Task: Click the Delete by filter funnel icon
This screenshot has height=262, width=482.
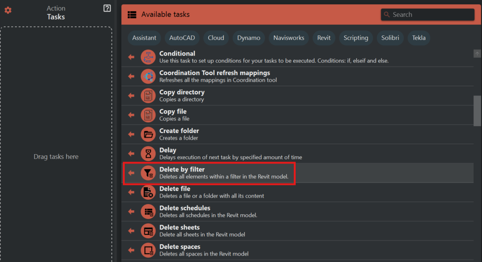Action: click(x=148, y=173)
